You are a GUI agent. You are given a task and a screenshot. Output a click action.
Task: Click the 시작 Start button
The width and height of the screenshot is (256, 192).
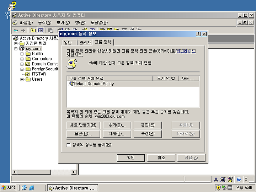tap(9, 188)
